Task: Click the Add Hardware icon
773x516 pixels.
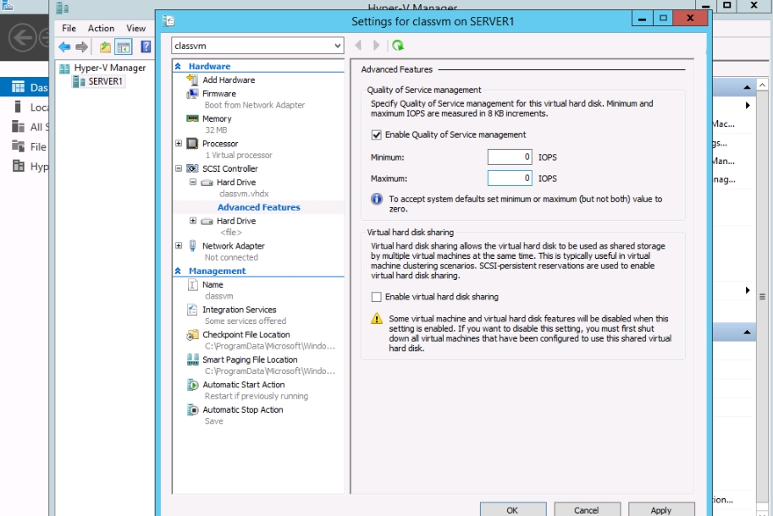Action: (192, 80)
